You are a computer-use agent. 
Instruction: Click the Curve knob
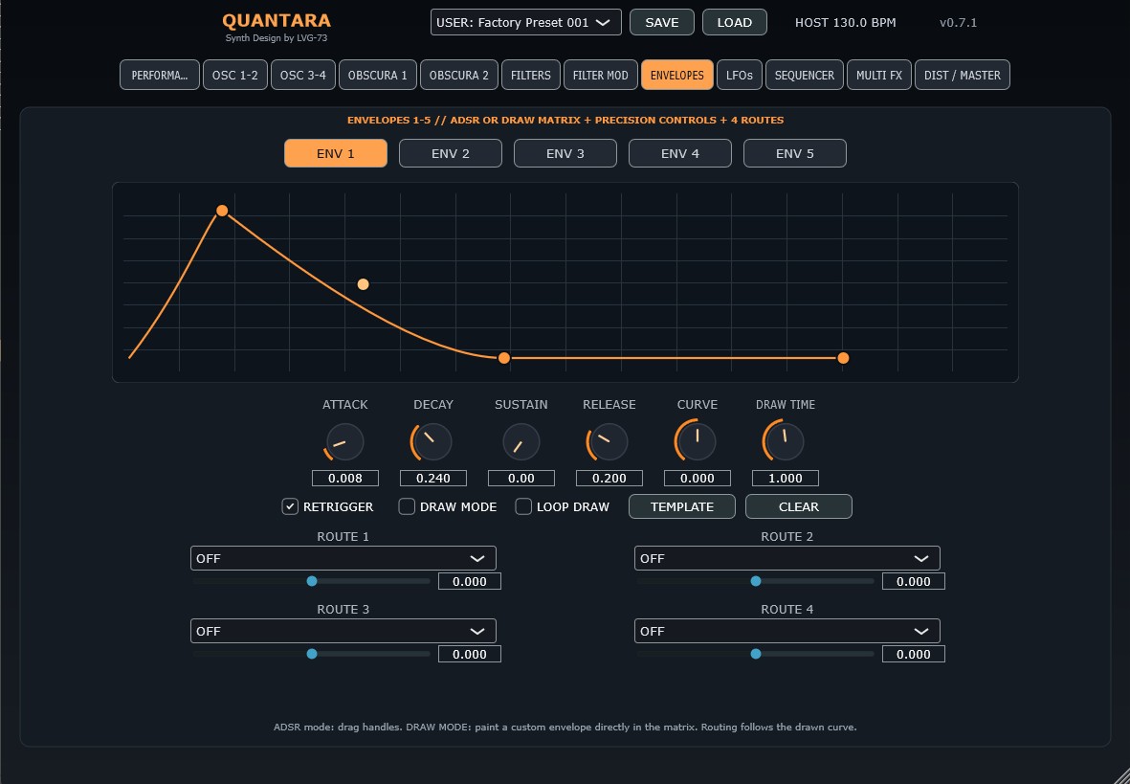point(697,441)
